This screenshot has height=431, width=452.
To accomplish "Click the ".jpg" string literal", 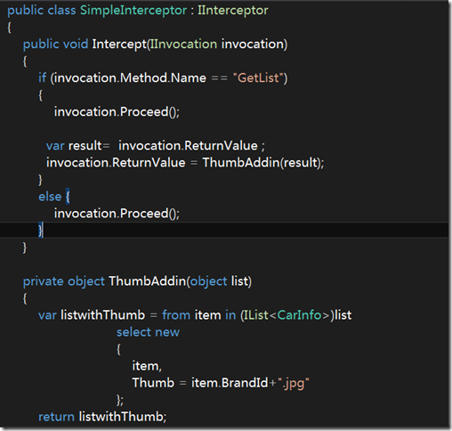I will (x=294, y=383).
